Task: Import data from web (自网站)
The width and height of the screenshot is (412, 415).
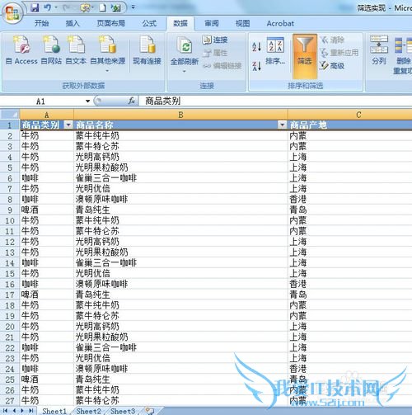Action: 51,50
